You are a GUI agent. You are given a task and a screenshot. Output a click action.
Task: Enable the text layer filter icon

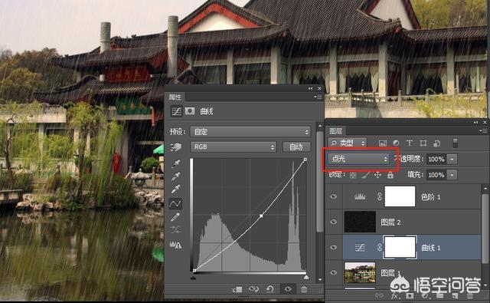[409, 143]
